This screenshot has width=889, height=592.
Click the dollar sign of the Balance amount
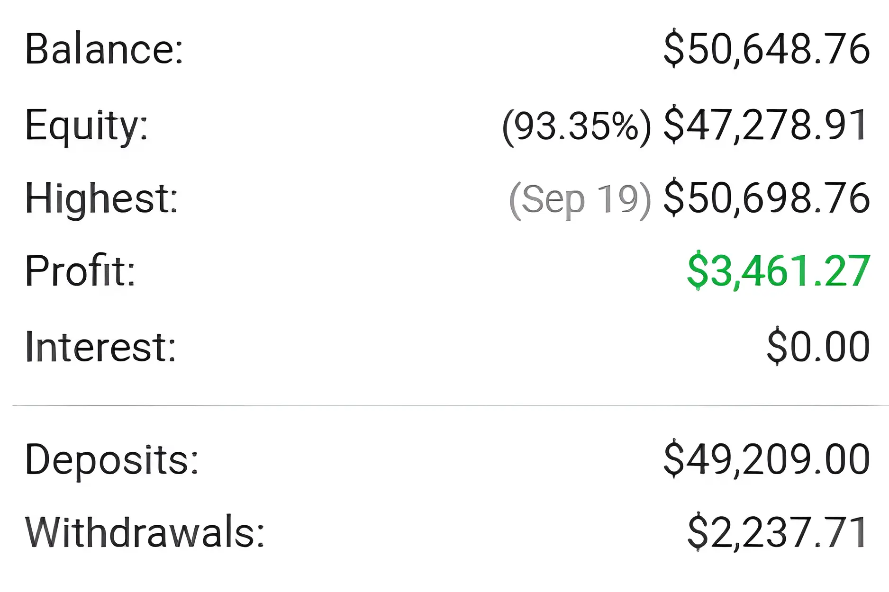point(674,49)
